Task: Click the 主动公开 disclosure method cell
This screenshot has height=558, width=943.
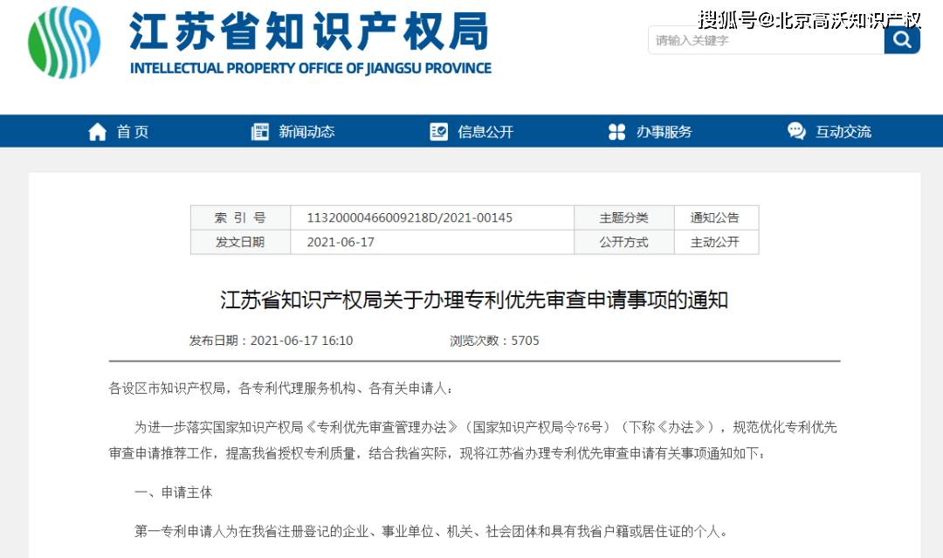Action: (x=715, y=242)
